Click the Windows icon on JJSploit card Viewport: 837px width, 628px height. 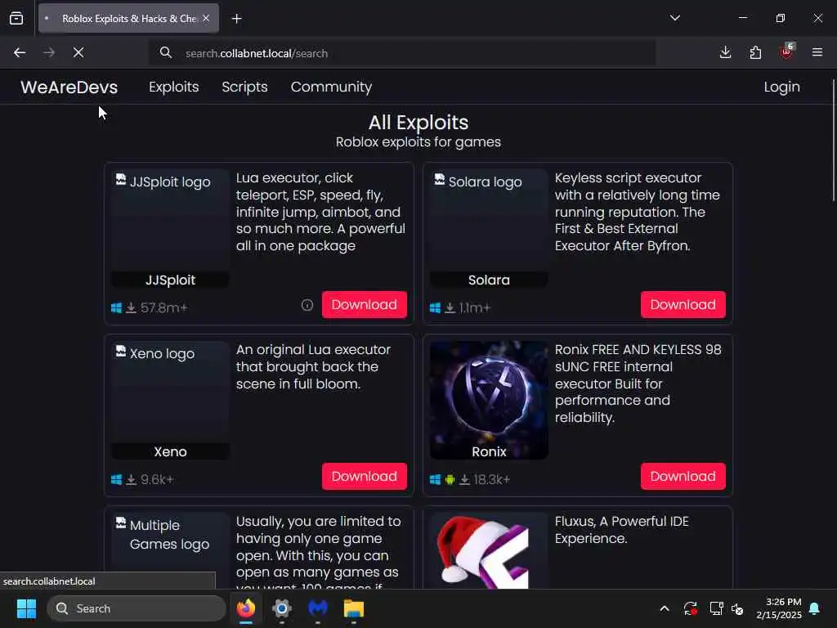point(116,308)
